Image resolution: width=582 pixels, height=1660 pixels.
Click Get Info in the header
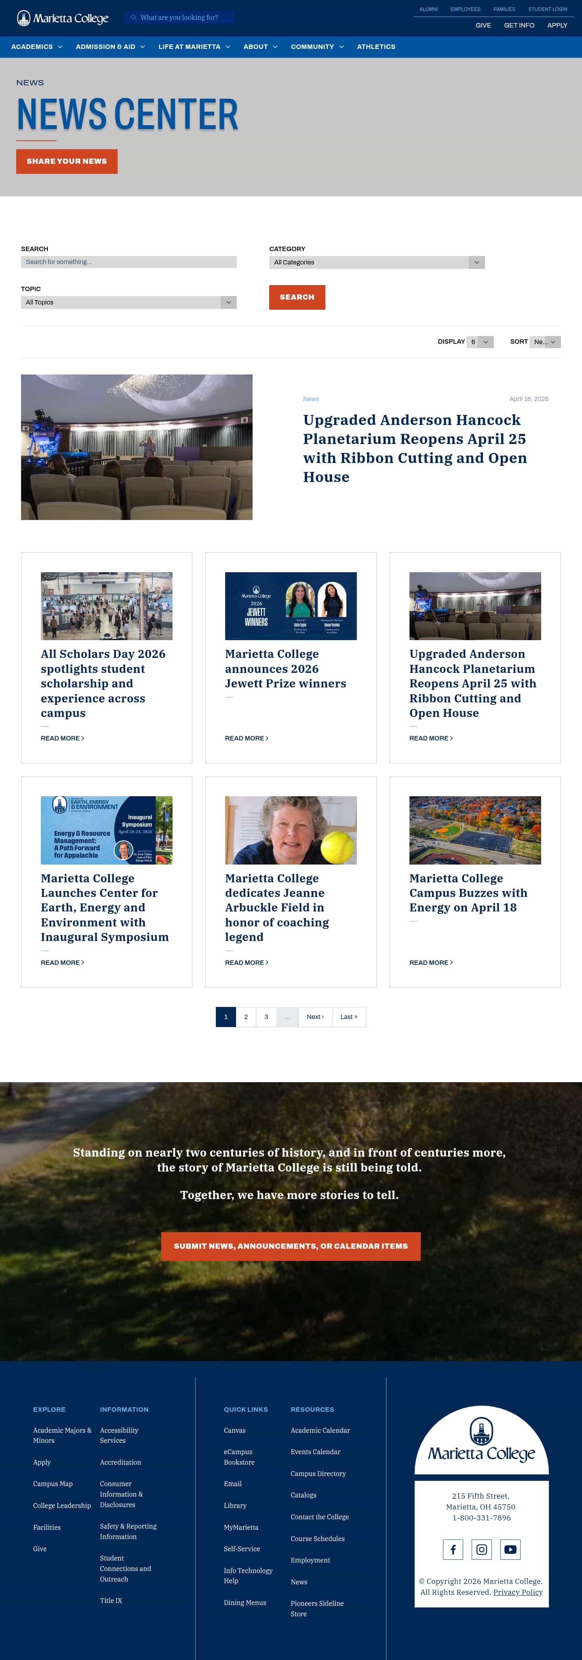tap(519, 26)
